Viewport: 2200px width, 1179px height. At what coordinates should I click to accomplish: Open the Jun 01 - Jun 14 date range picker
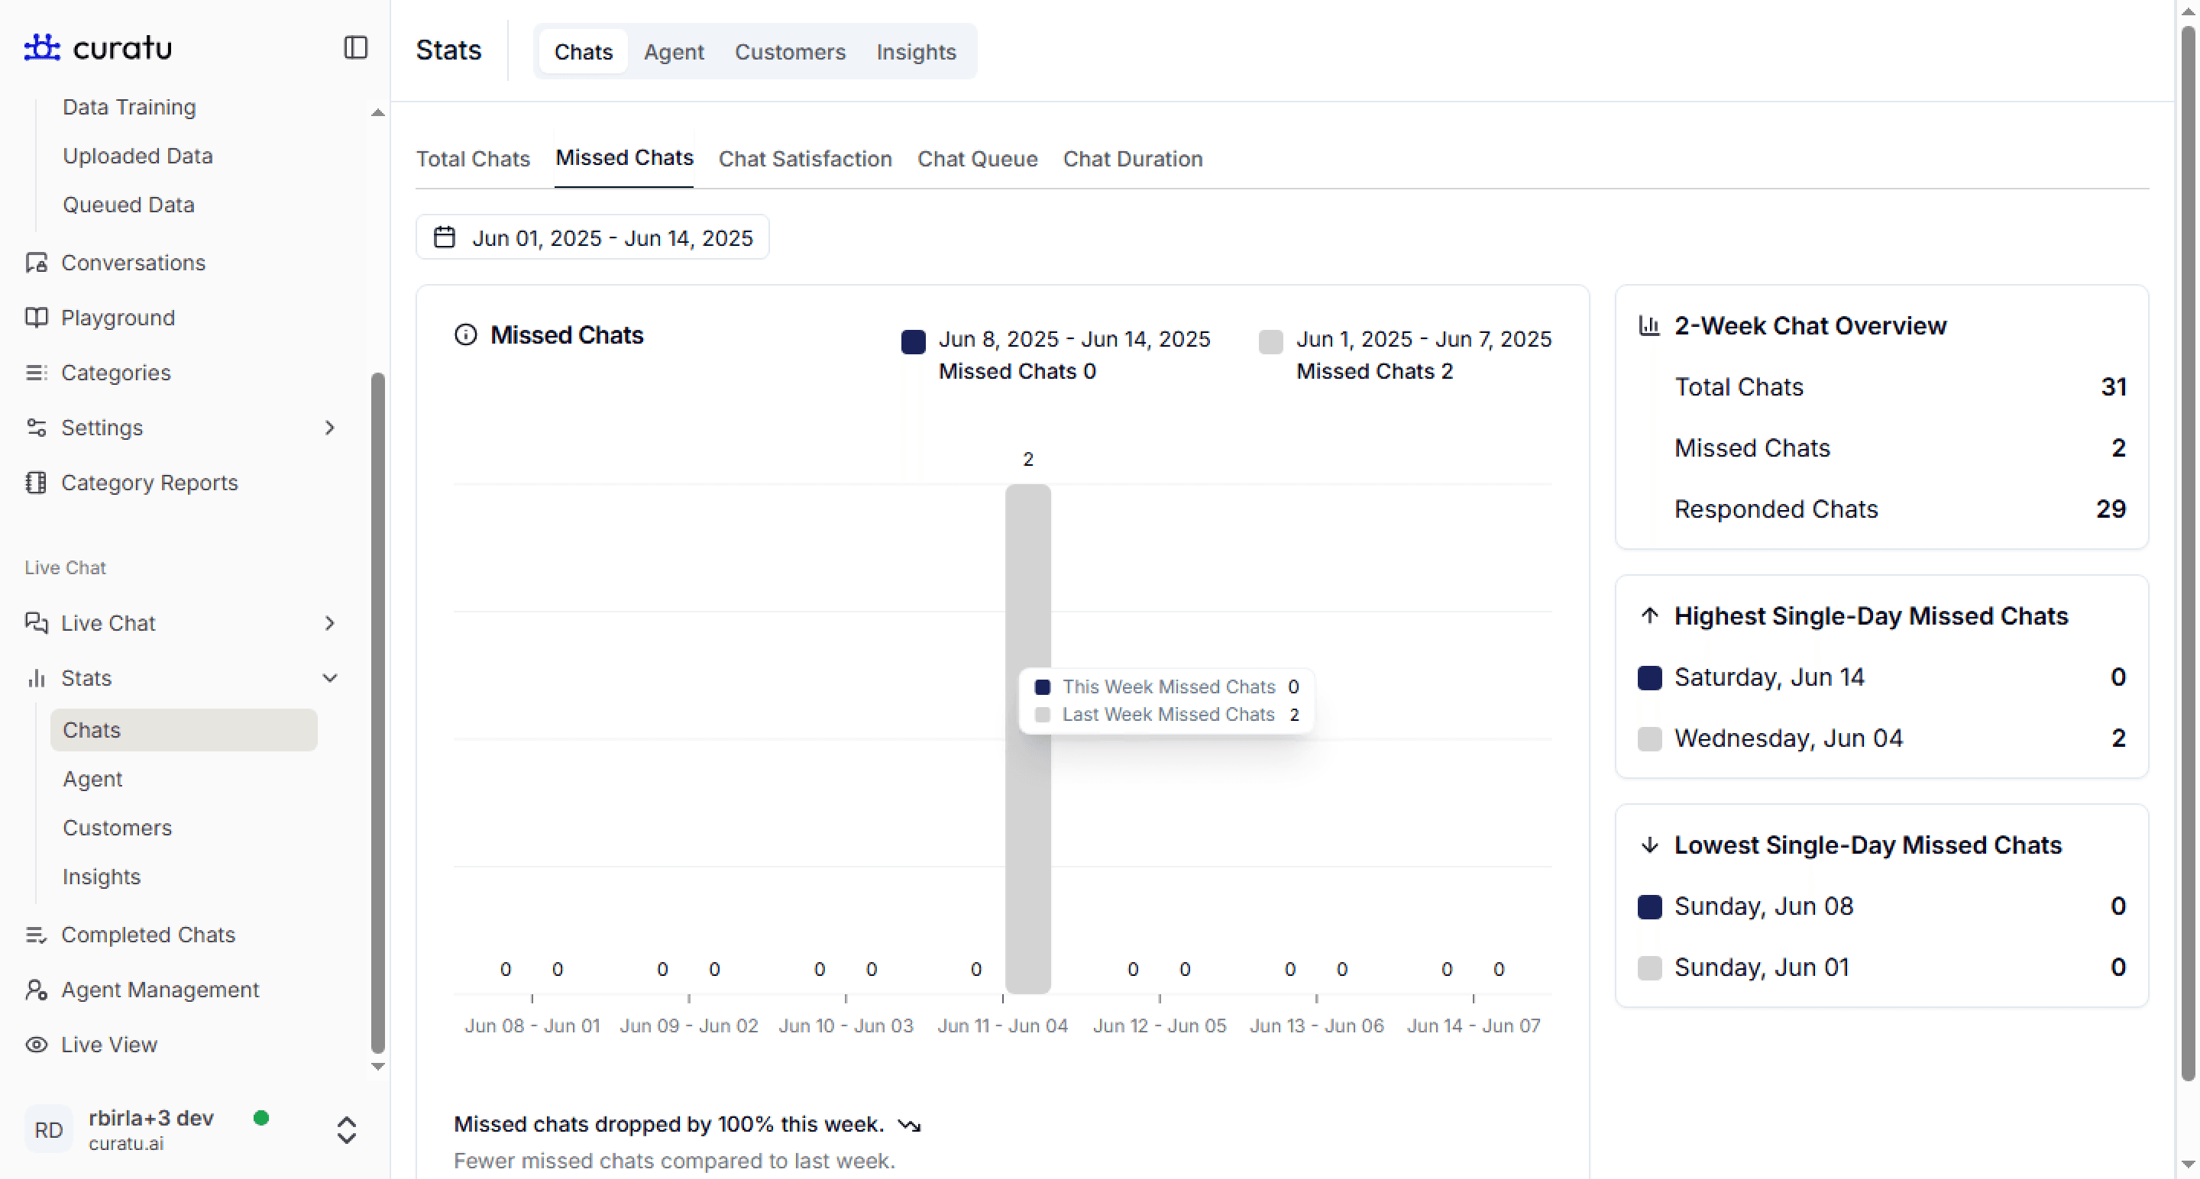click(x=592, y=237)
